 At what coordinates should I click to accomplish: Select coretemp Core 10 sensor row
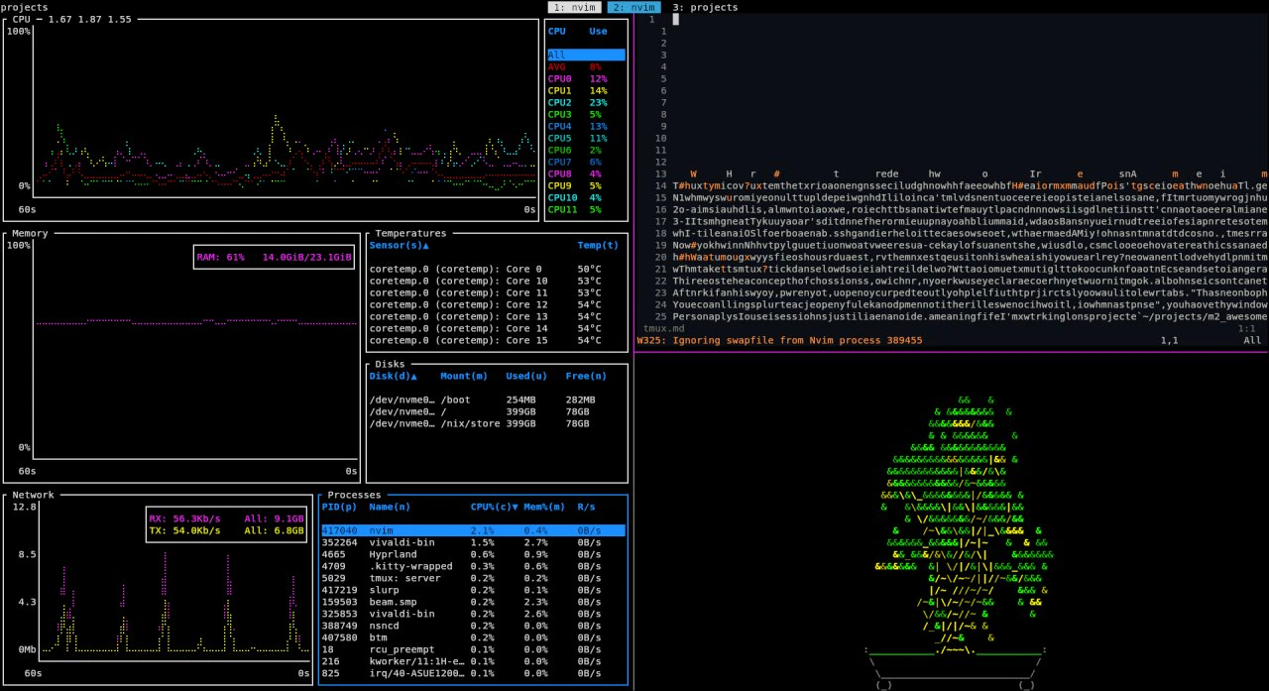pyautogui.click(x=497, y=281)
